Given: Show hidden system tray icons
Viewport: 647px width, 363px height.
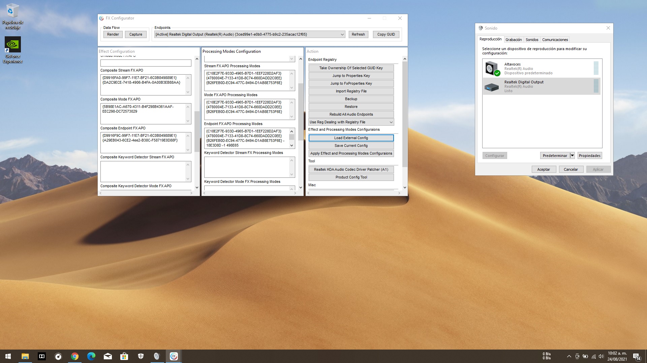Looking at the screenshot, I should (x=569, y=356).
